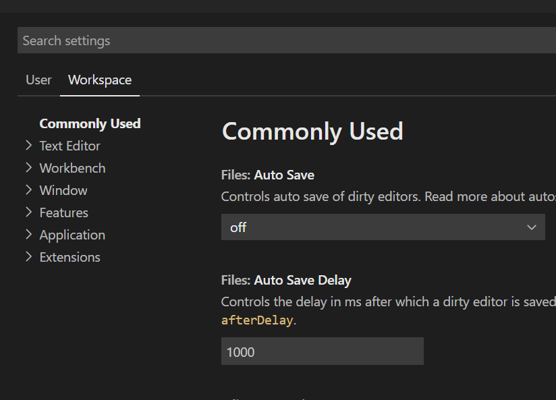556x400 pixels.
Task: Select the Workspace settings tab
Action: coord(100,80)
